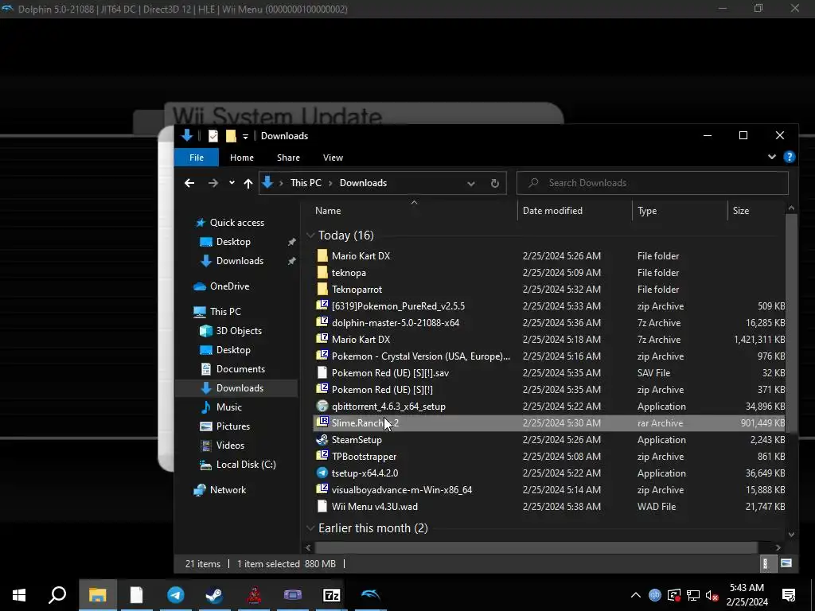Select pinned Downloads under Quick access
Image resolution: width=815 pixels, height=611 pixels.
240,261
